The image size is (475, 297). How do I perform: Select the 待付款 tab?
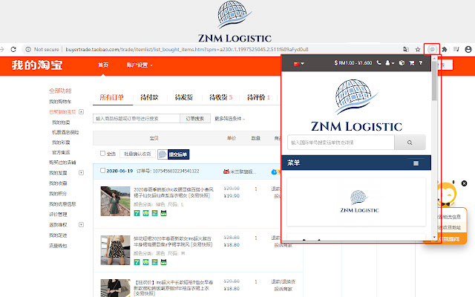click(x=149, y=97)
